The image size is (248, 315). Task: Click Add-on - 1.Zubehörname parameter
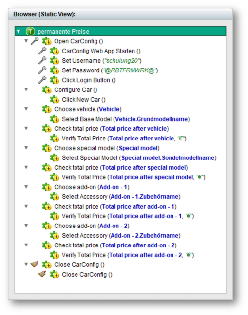pyautogui.click(x=145, y=197)
